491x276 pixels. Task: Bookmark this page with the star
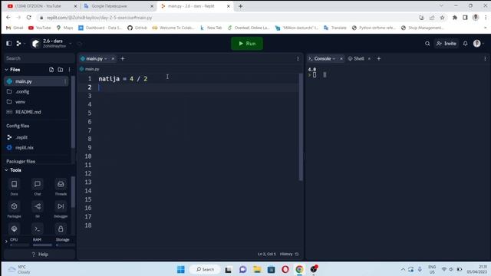(x=442, y=18)
